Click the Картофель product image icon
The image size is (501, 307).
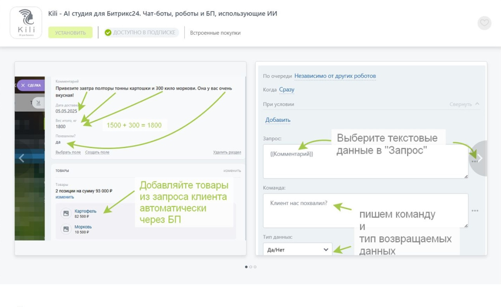[66, 213]
